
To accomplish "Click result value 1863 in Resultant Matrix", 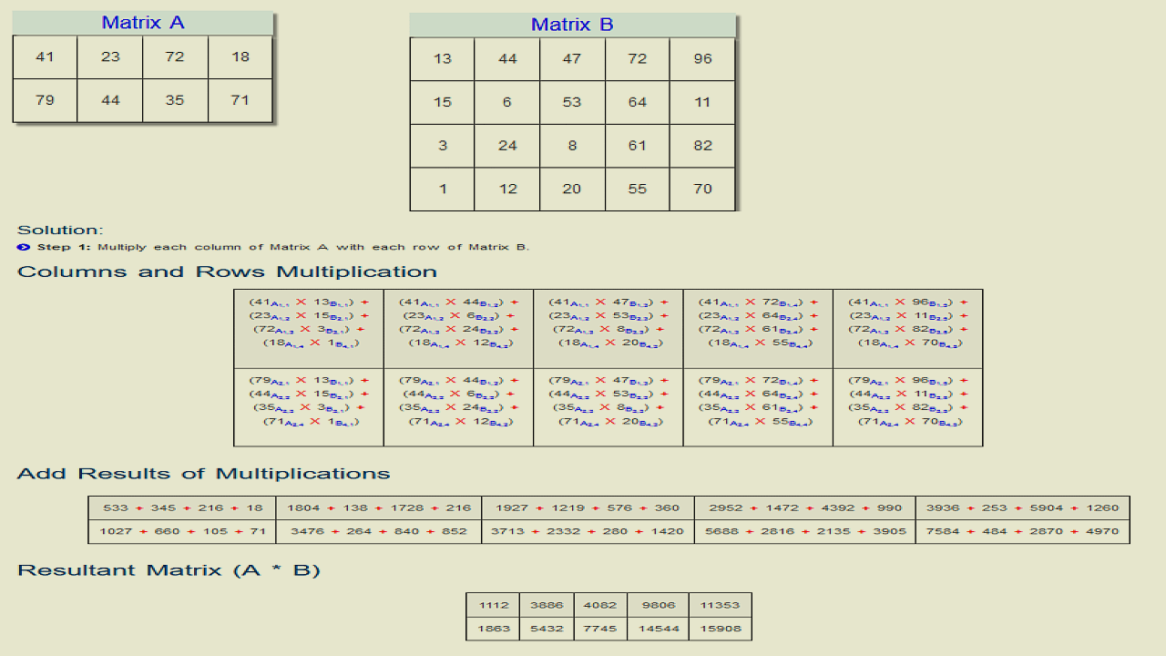I will (493, 629).
